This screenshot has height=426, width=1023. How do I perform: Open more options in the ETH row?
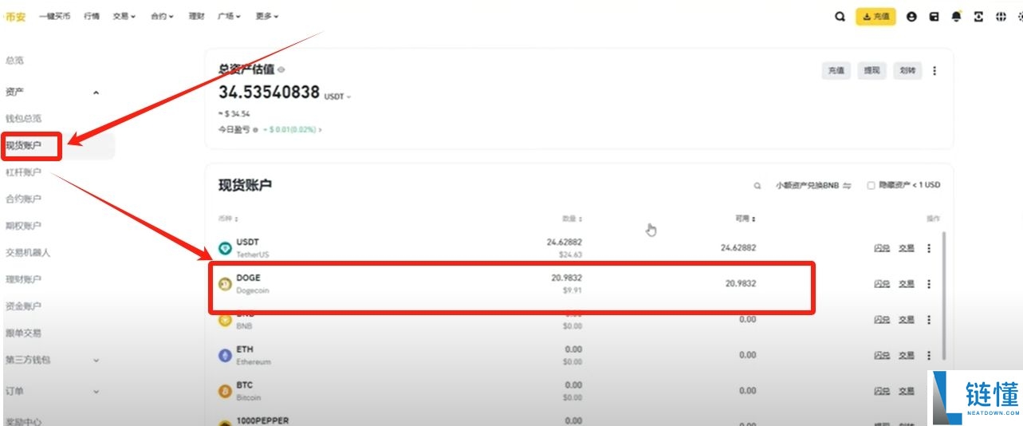pyautogui.click(x=929, y=355)
